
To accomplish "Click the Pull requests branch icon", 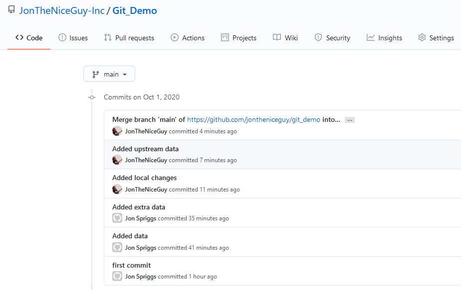I will click(x=108, y=37).
